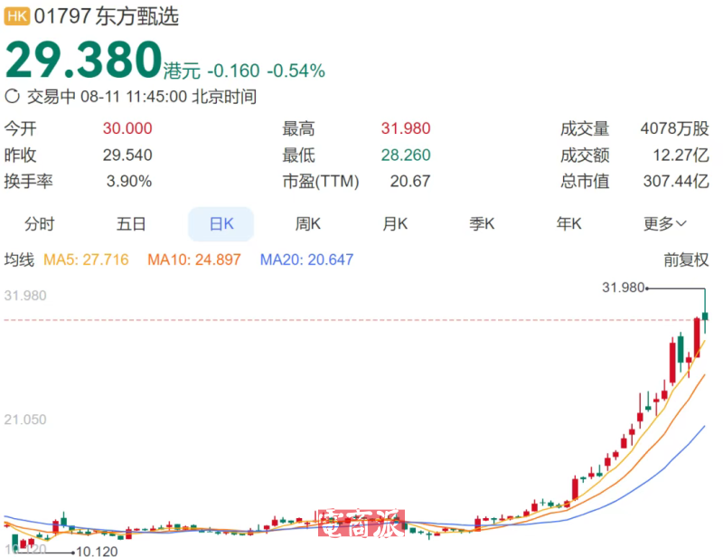Select the 日K chart tab

[221, 224]
